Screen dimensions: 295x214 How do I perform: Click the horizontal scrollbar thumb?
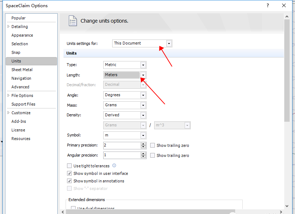(x=151, y=212)
